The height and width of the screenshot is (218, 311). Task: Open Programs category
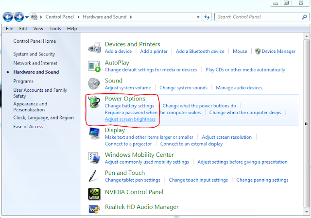[23, 81]
